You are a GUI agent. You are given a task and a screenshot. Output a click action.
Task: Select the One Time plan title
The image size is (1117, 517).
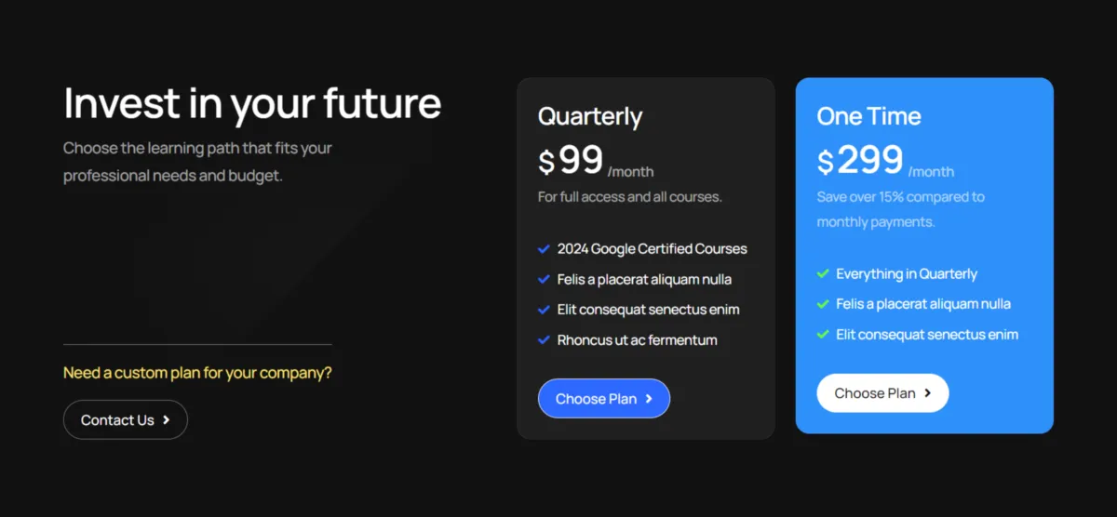868,116
